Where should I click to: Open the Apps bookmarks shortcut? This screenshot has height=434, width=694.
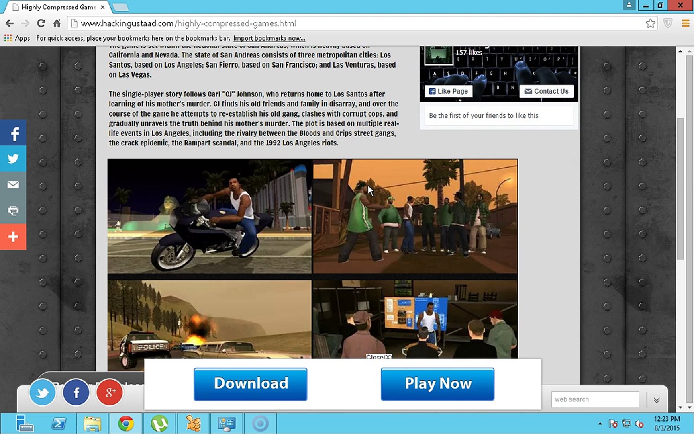(x=17, y=38)
